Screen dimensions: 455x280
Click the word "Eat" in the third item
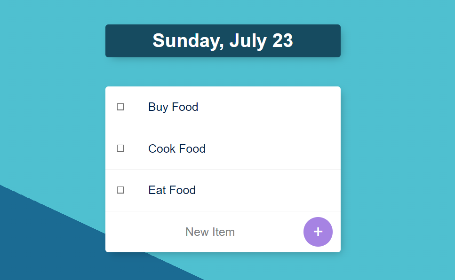pos(157,190)
